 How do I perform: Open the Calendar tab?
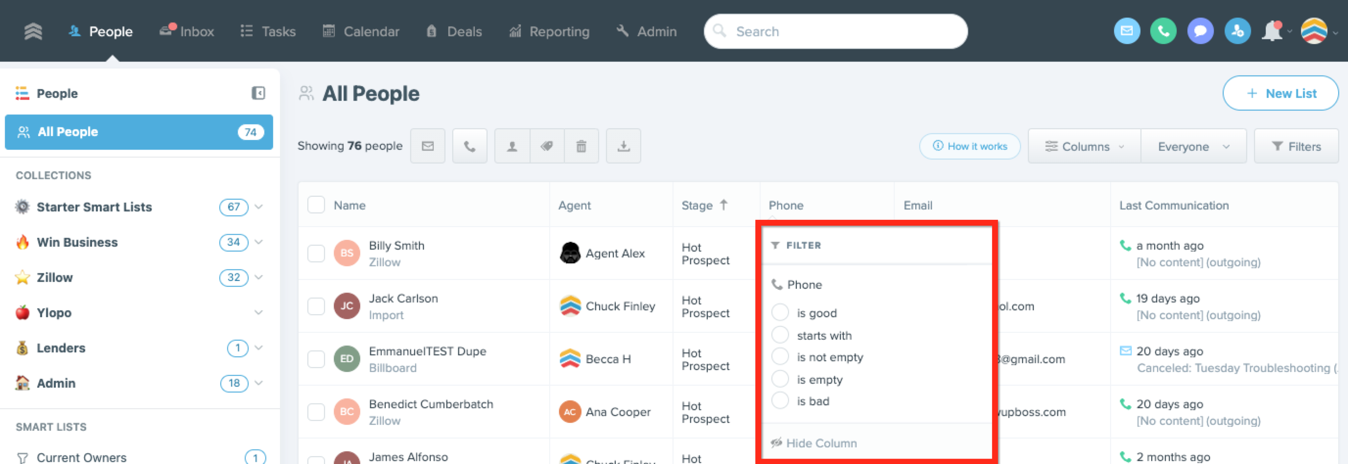tap(361, 31)
